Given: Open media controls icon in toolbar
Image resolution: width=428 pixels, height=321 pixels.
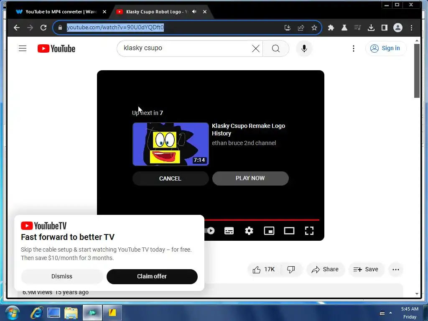Looking at the screenshot, I should [358, 28].
